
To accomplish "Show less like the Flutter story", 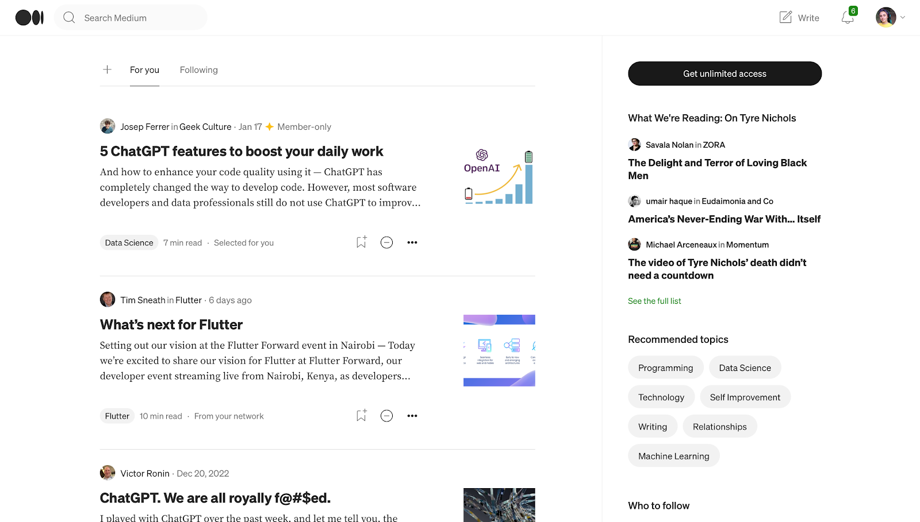I will coord(386,415).
